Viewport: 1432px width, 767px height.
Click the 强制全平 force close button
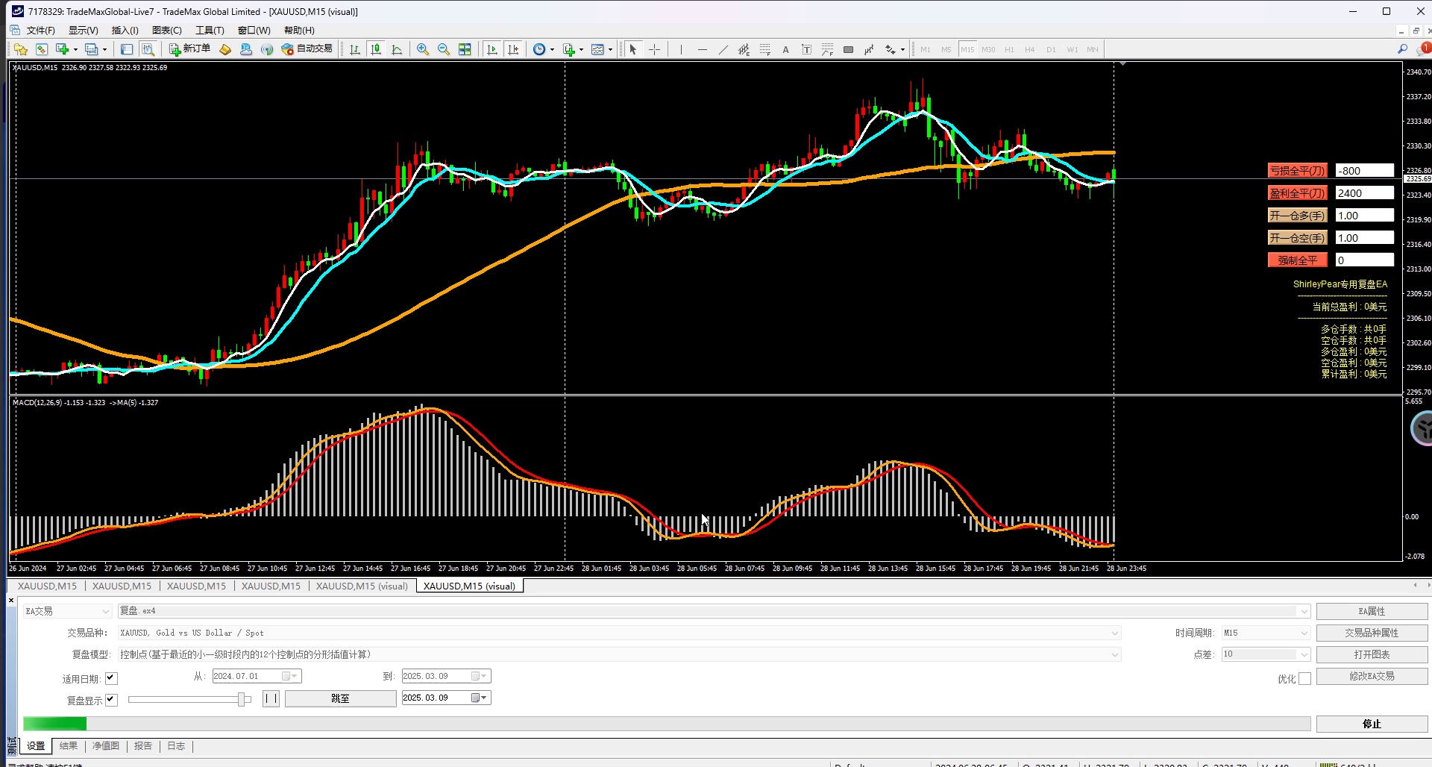(1297, 260)
